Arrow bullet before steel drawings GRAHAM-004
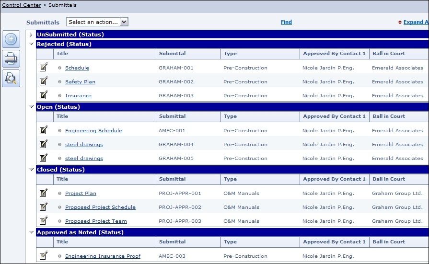 tap(59, 145)
